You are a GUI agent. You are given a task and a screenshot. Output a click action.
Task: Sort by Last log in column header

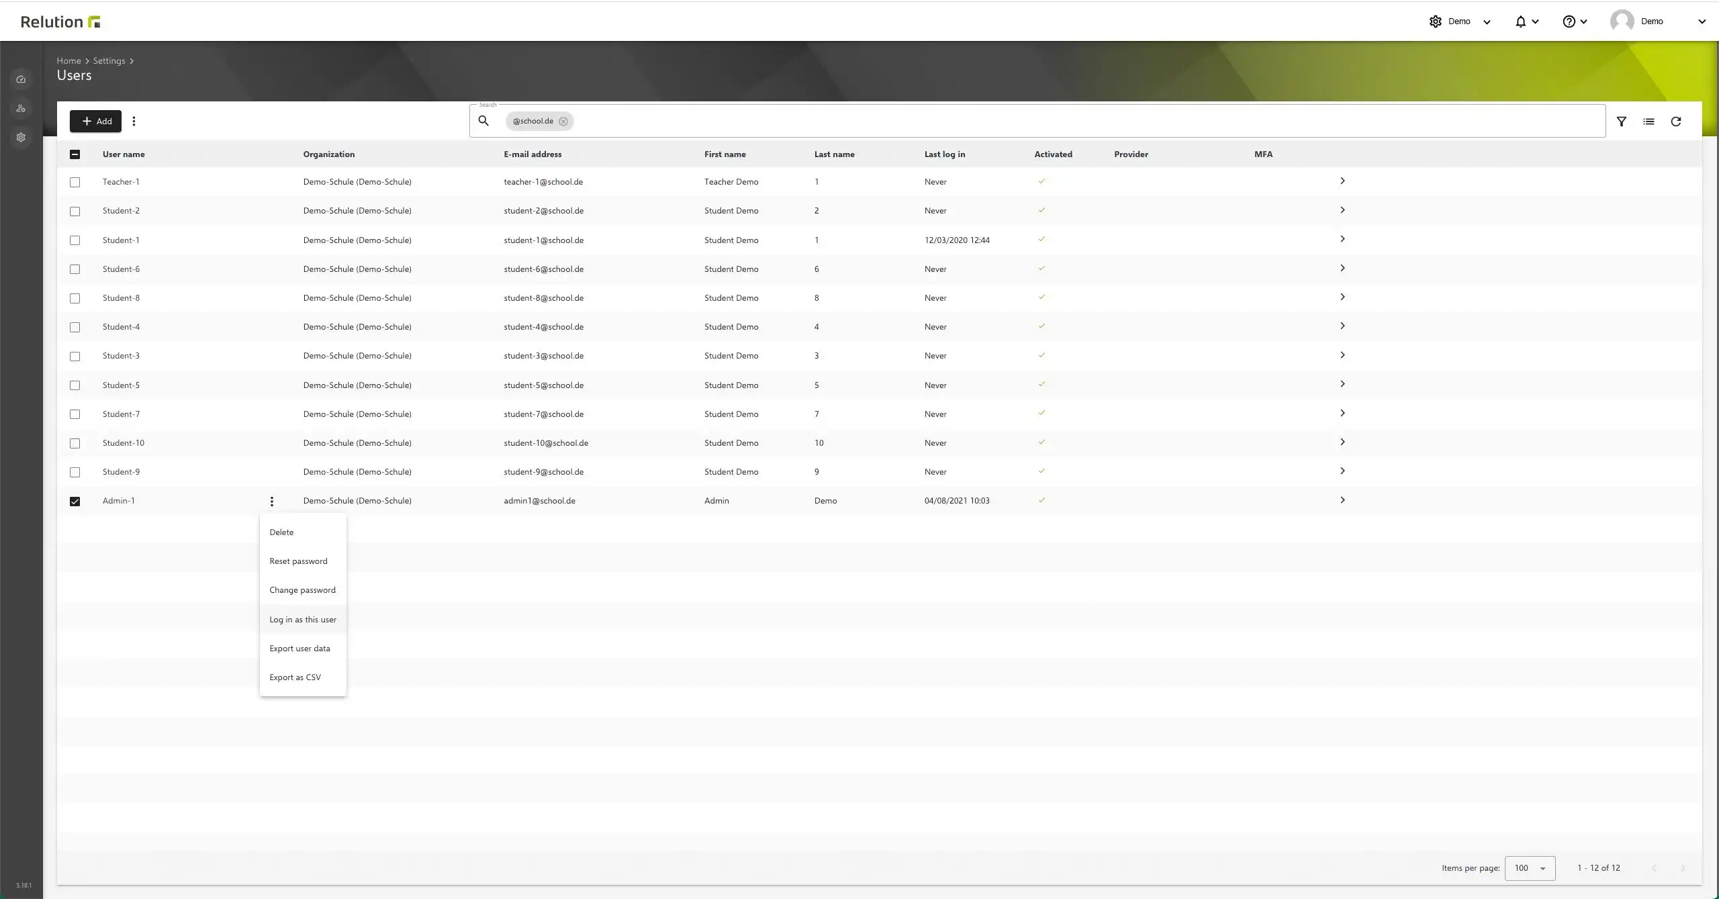[944, 154]
